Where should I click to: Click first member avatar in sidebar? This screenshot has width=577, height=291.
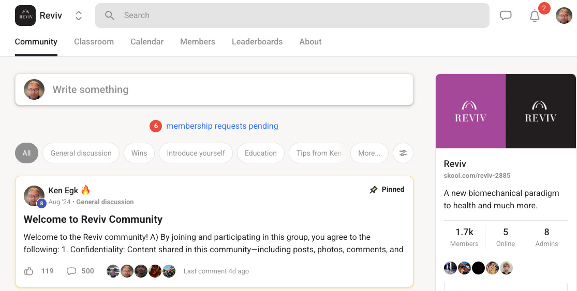450,268
